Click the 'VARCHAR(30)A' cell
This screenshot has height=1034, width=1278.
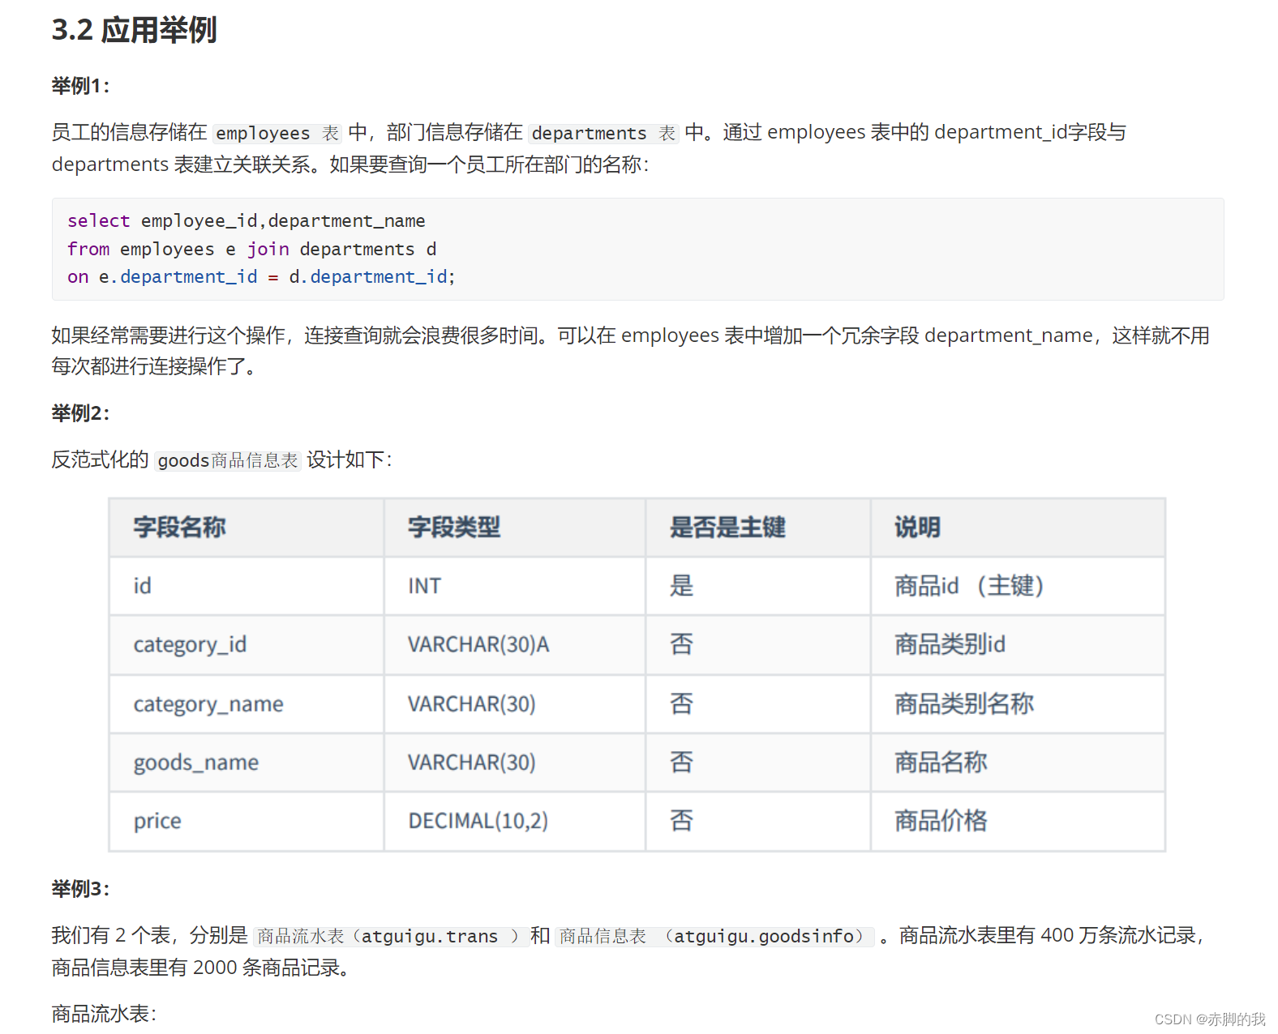(x=515, y=645)
